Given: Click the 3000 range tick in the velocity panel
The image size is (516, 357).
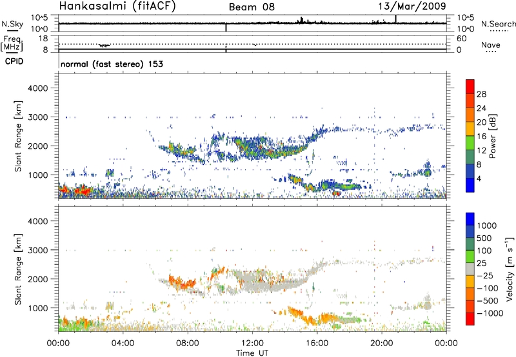Looking at the screenshot, I should click(38, 250).
